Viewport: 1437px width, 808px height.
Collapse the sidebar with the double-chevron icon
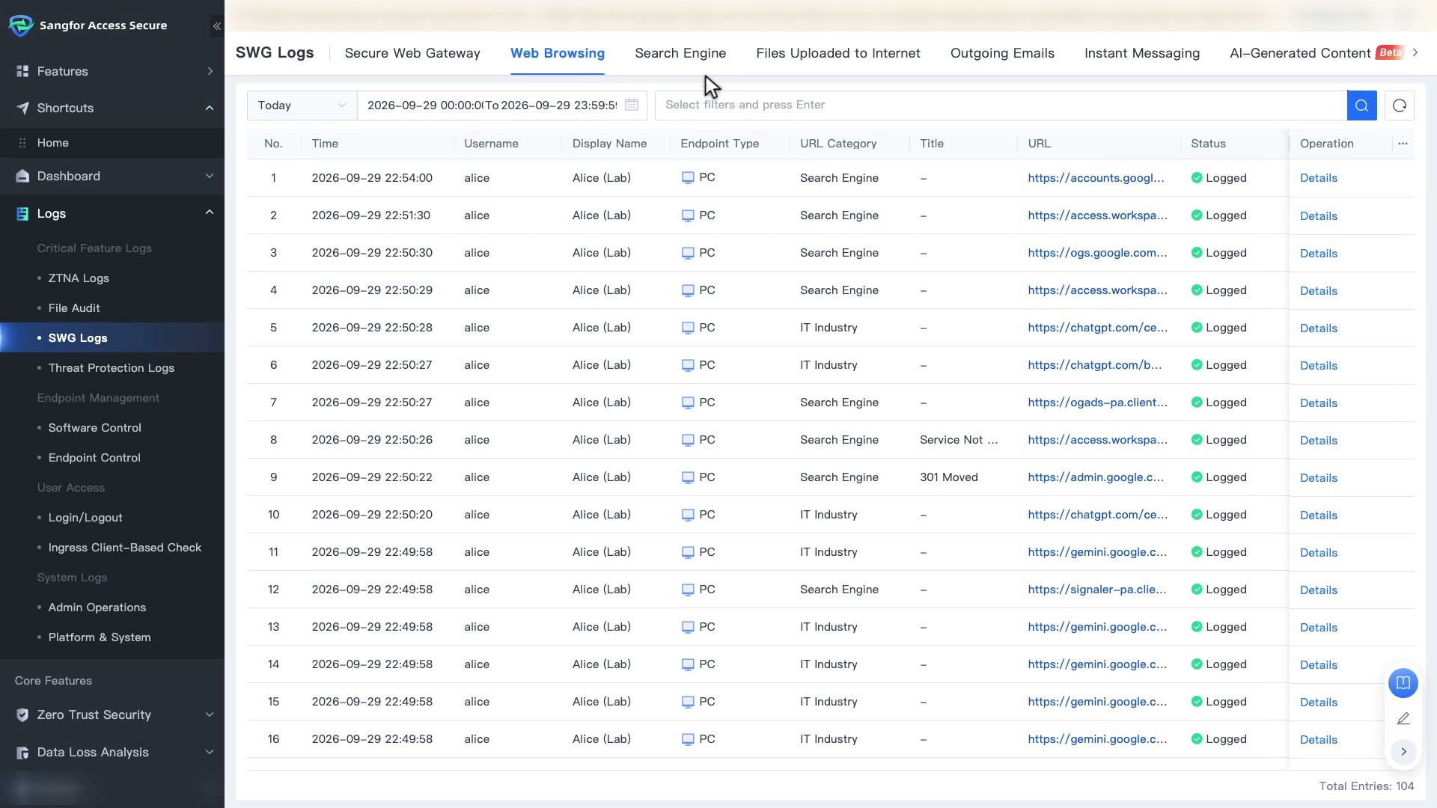[216, 26]
